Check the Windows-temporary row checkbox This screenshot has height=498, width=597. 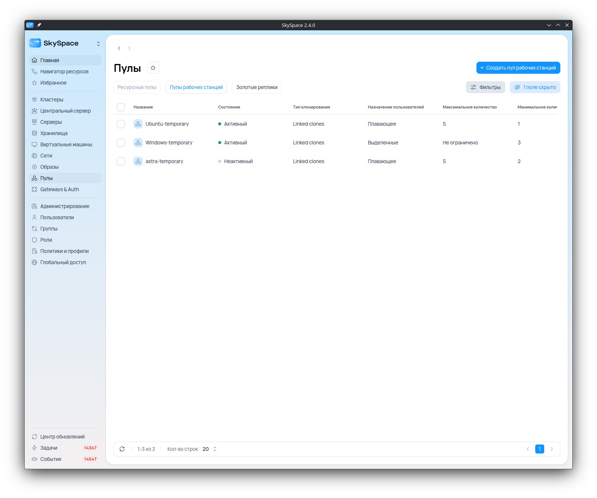(x=121, y=143)
